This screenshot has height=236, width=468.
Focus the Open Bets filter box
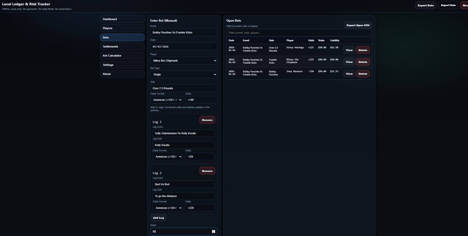[x=299, y=33]
